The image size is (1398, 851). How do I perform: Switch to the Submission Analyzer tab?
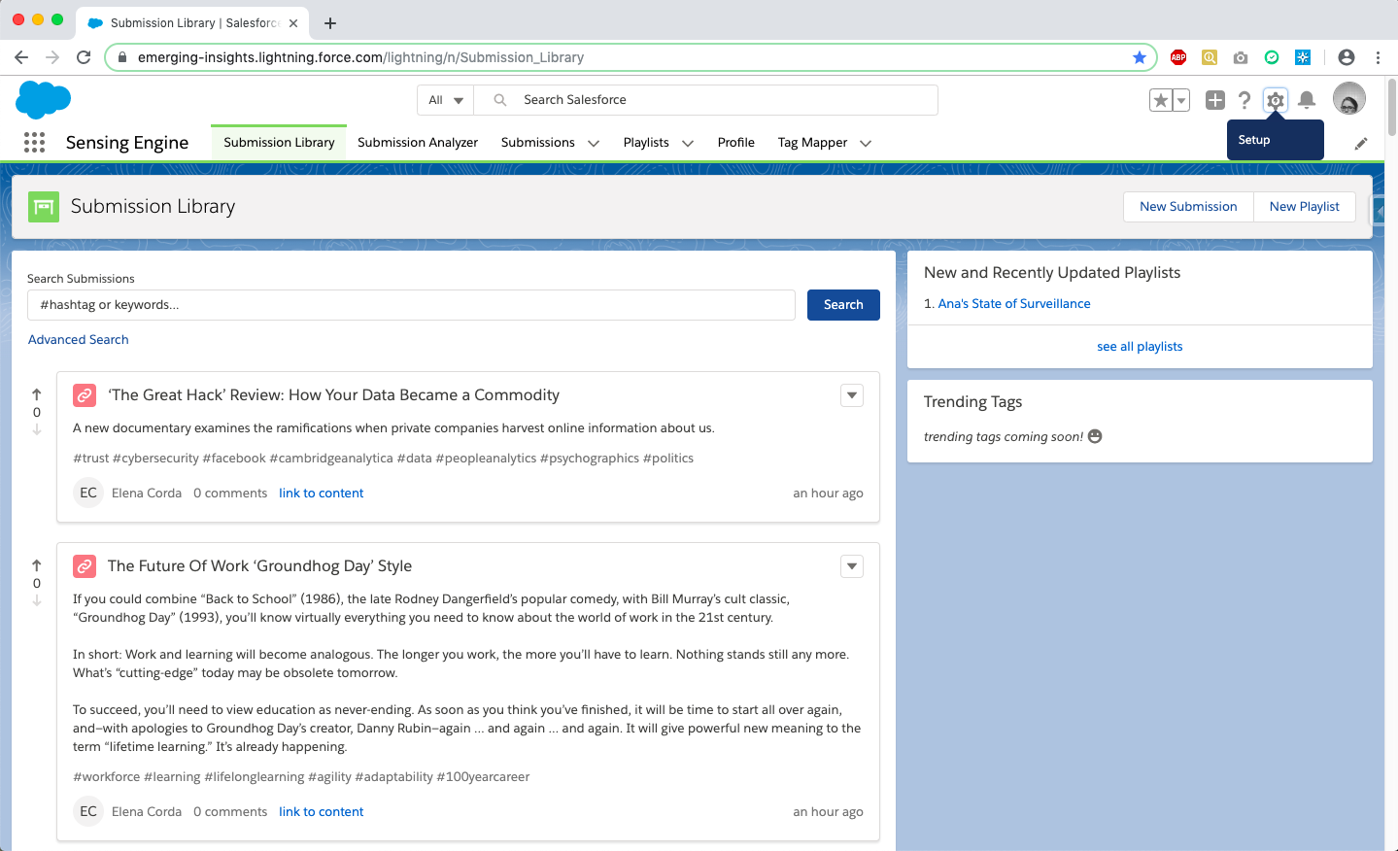coord(418,143)
